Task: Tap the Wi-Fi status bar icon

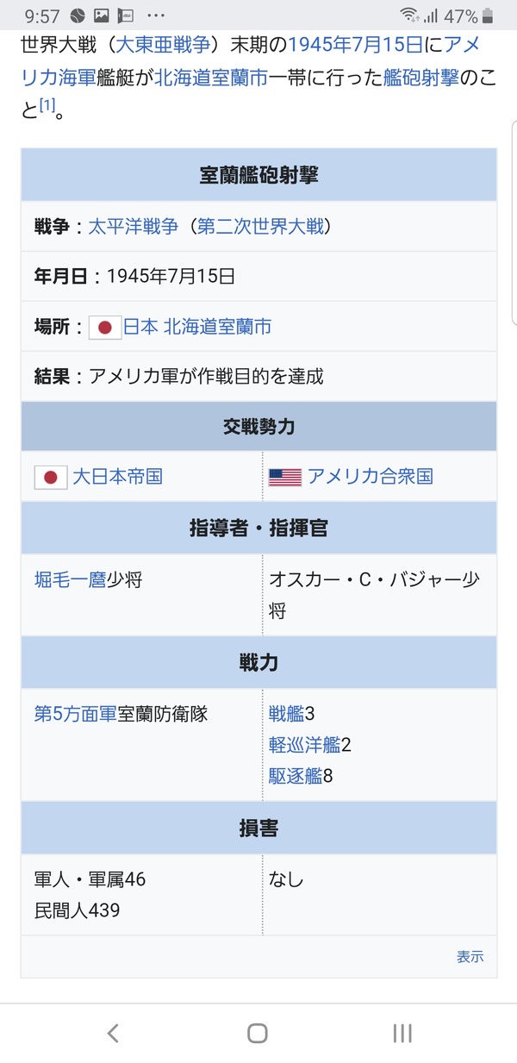Action: tap(408, 16)
